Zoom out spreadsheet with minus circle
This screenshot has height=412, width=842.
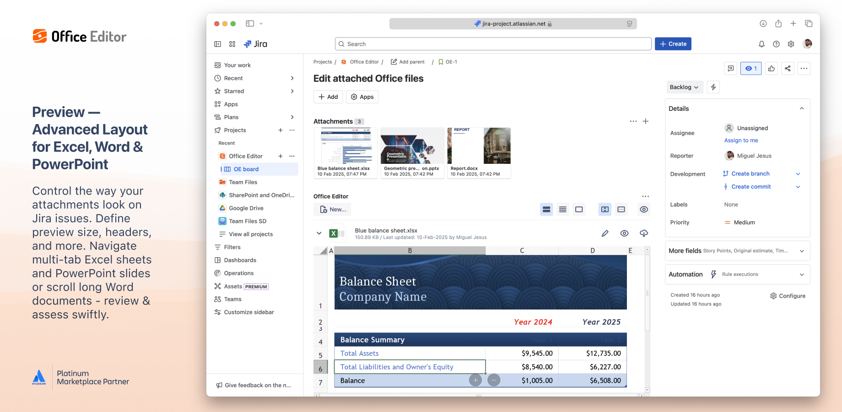pos(494,380)
